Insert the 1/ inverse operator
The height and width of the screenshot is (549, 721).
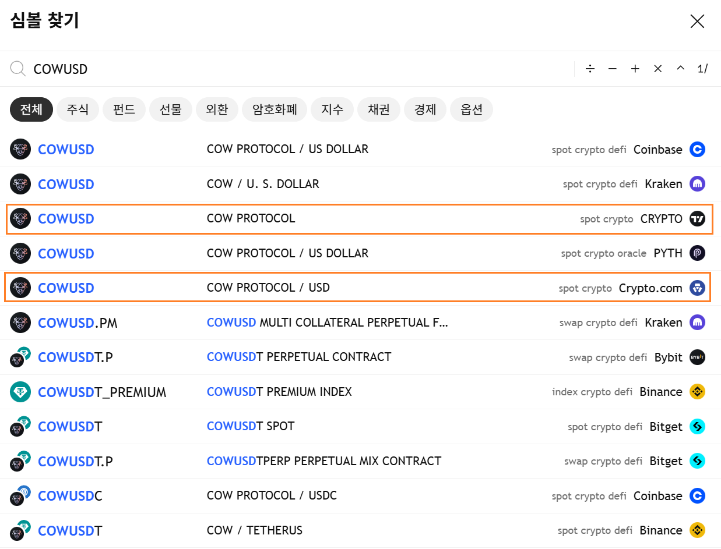tap(702, 69)
